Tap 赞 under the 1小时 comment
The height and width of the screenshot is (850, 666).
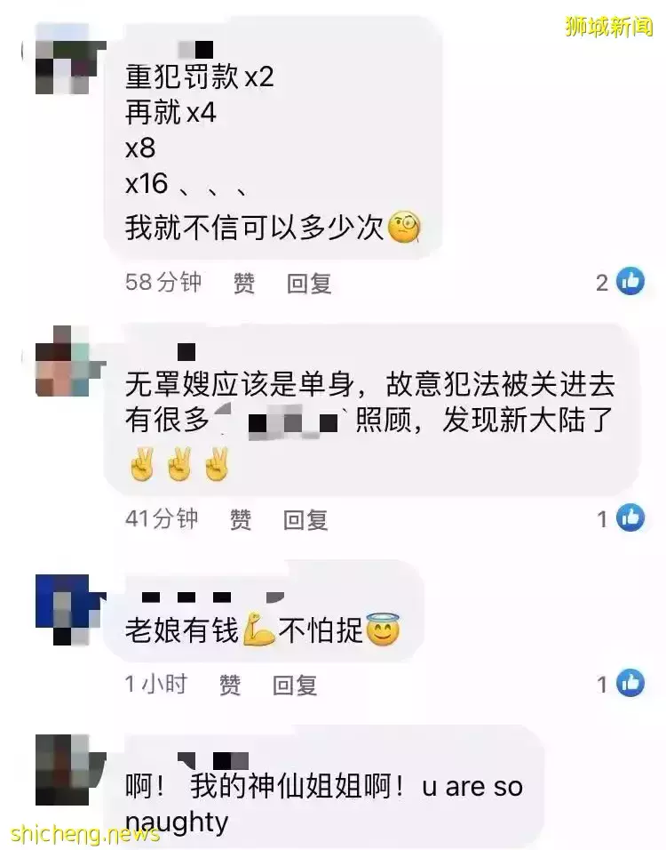pos(230,685)
